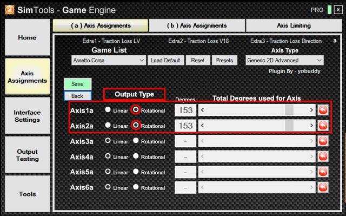Click the Axis1a Degrees field showing 153
Screen dimensions: 346x216
[x=185, y=110]
